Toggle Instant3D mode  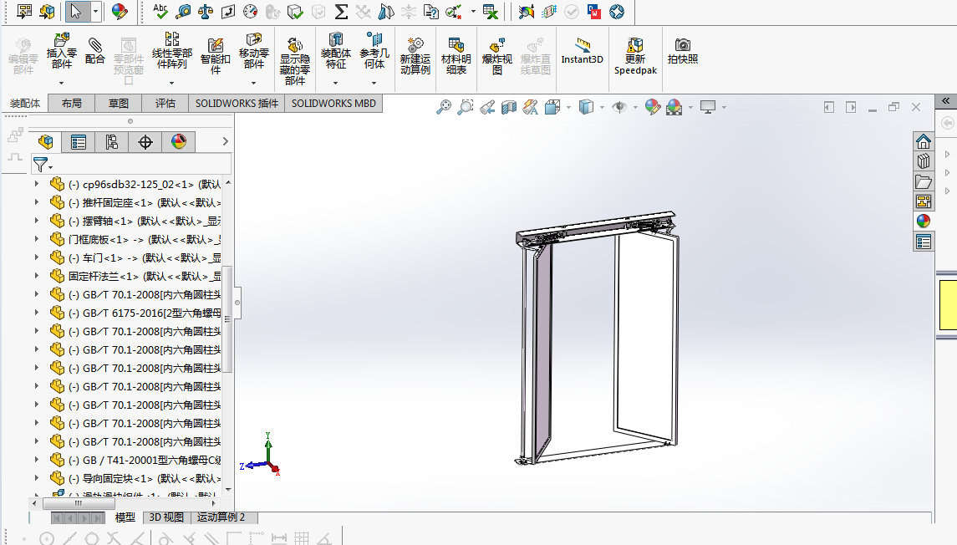(x=583, y=51)
